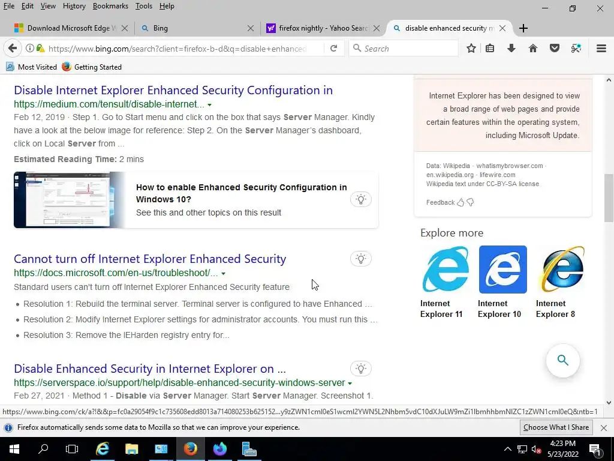Image resolution: width=614 pixels, height=461 pixels.
Task: Open Internet Explorer 11 thumbnail
Action: (446, 270)
